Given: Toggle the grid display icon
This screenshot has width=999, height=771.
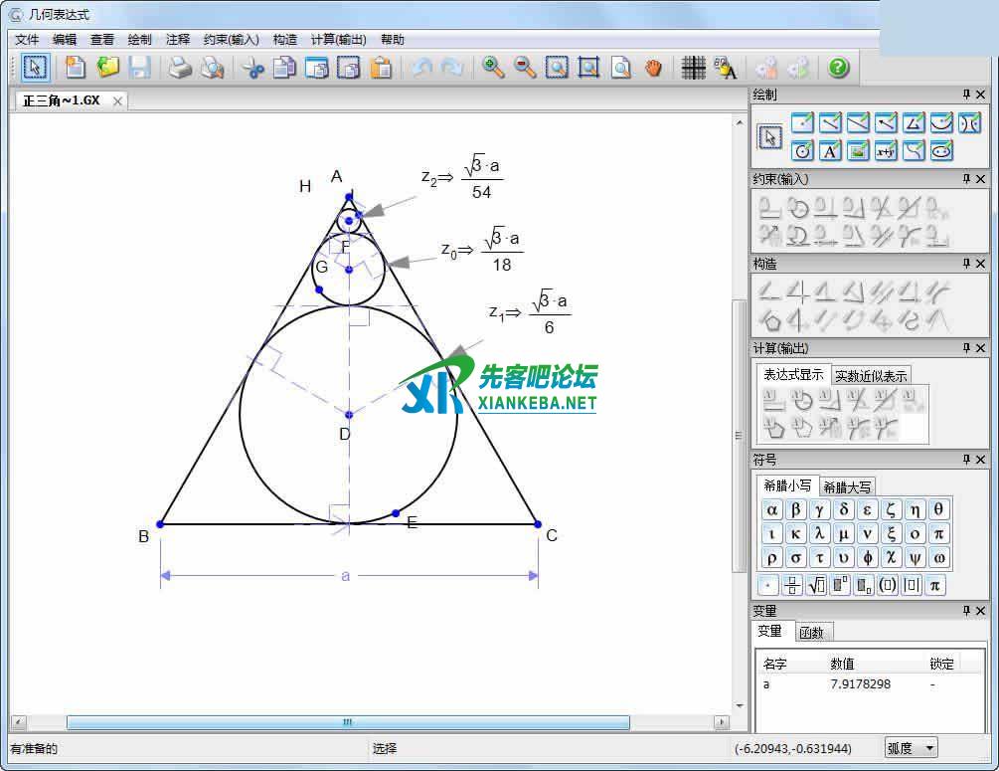Looking at the screenshot, I should 693,68.
